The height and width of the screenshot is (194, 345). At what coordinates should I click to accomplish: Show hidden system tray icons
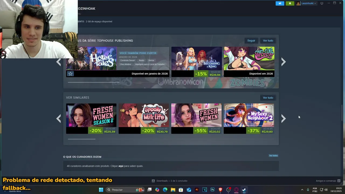click(x=302, y=190)
